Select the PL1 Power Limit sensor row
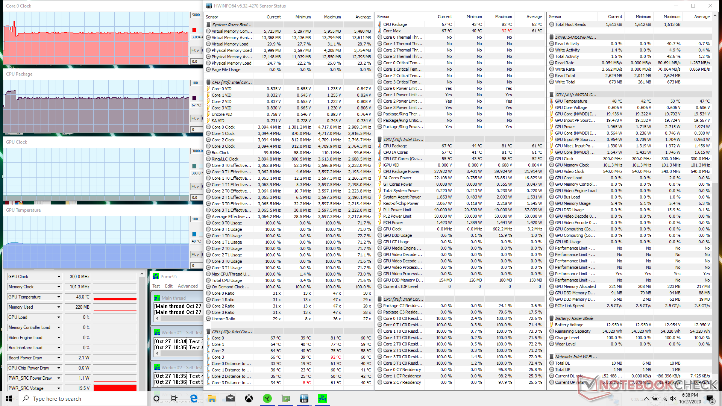 460,210
